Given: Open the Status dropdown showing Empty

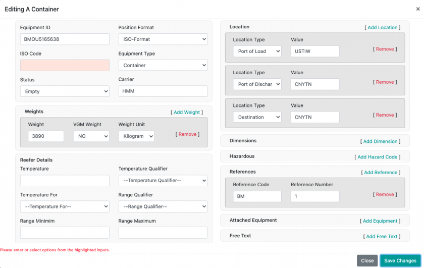Looking at the screenshot, I should point(65,91).
